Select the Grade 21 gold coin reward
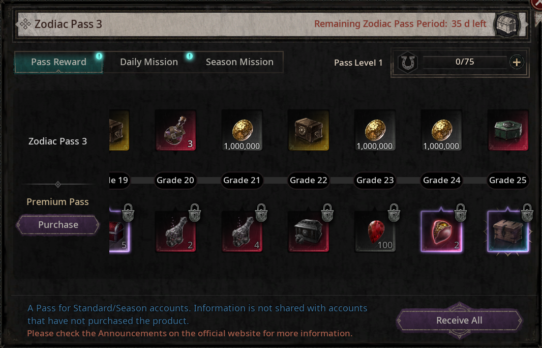 (x=242, y=130)
